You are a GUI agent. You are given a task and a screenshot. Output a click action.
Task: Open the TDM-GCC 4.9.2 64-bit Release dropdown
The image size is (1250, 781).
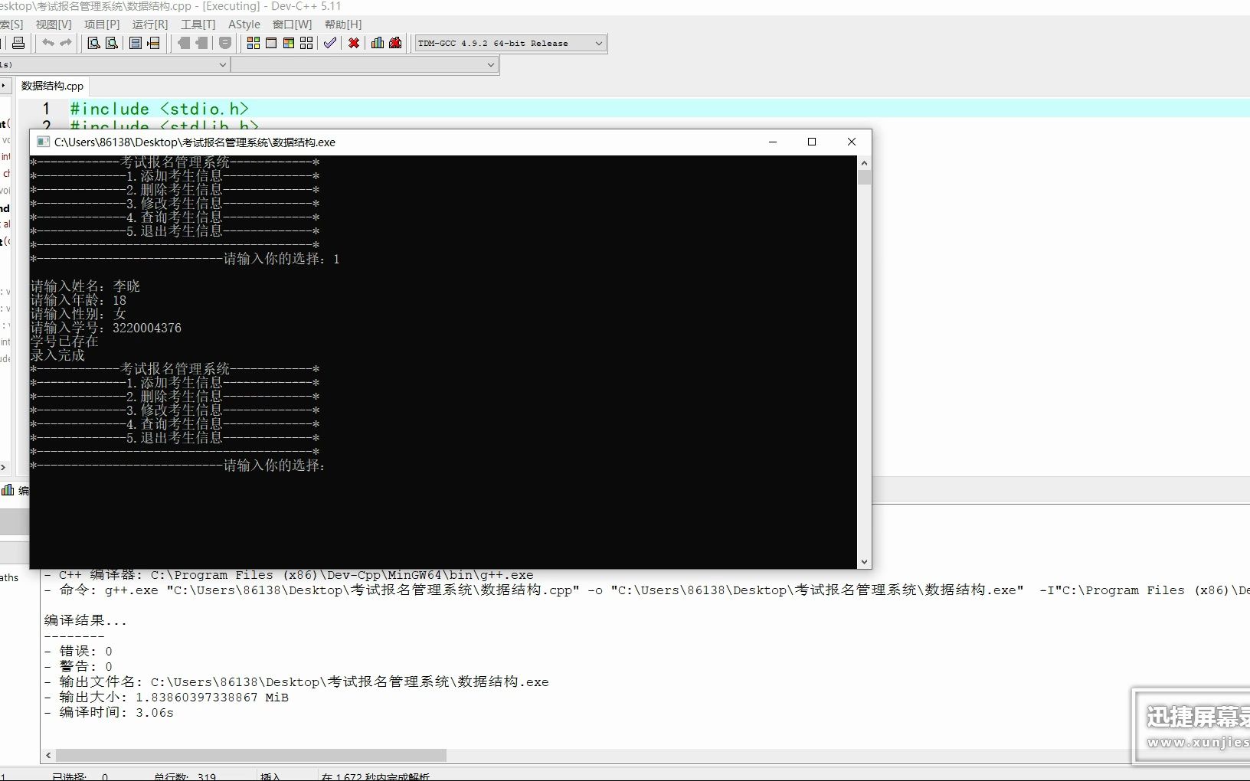(599, 43)
